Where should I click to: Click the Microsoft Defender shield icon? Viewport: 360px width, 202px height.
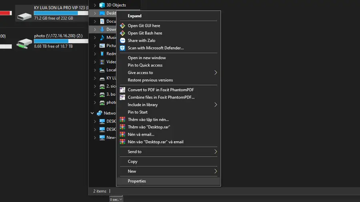122,48
